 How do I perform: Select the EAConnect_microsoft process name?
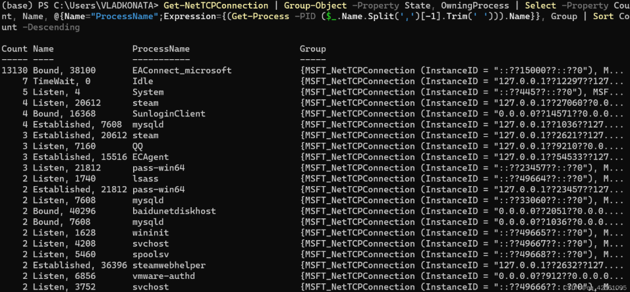(182, 70)
